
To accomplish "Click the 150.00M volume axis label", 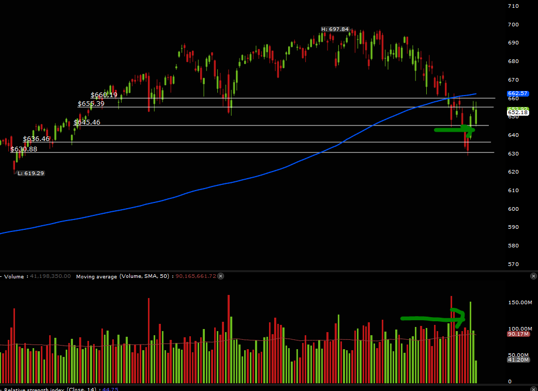I will (520, 303).
